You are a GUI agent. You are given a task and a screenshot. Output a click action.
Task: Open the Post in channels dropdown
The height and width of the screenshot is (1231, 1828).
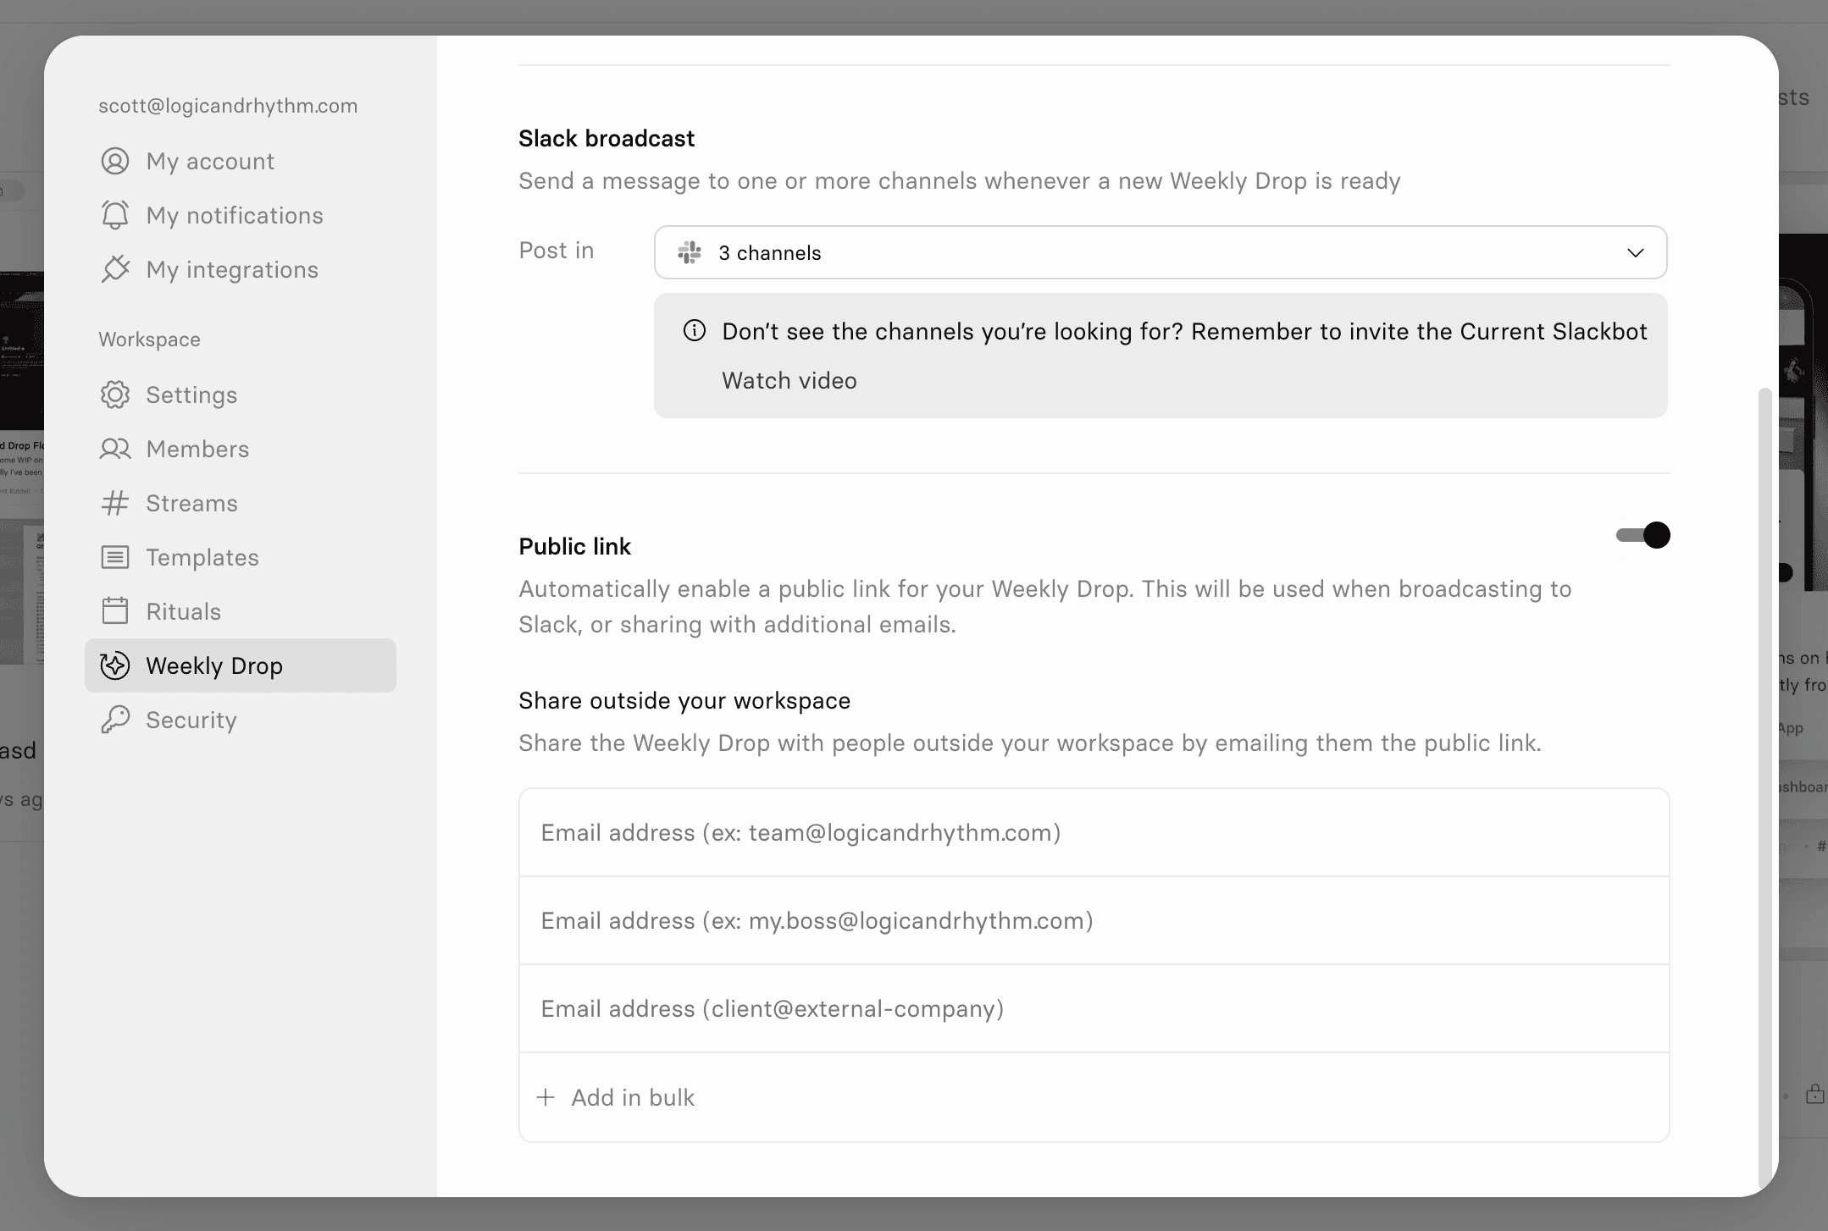[x=1159, y=252]
